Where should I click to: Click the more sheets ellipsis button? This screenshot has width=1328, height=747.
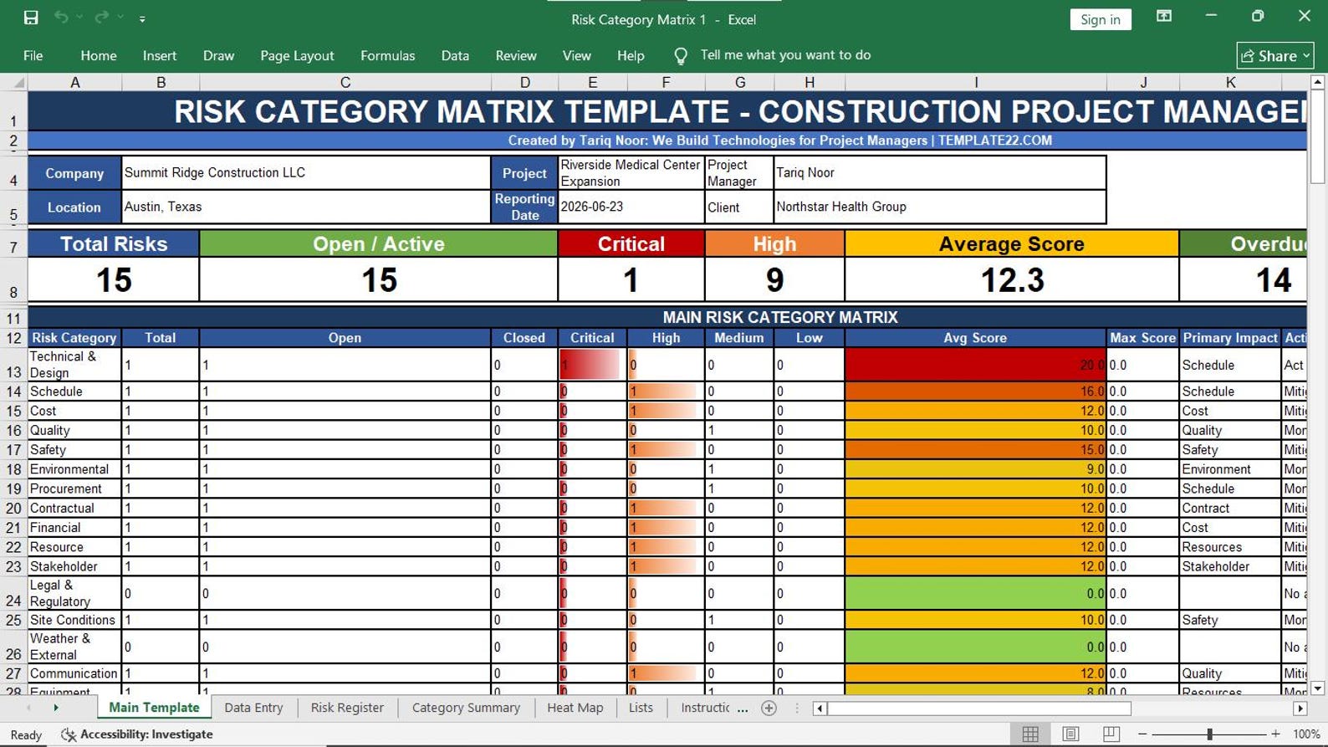tap(743, 709)
